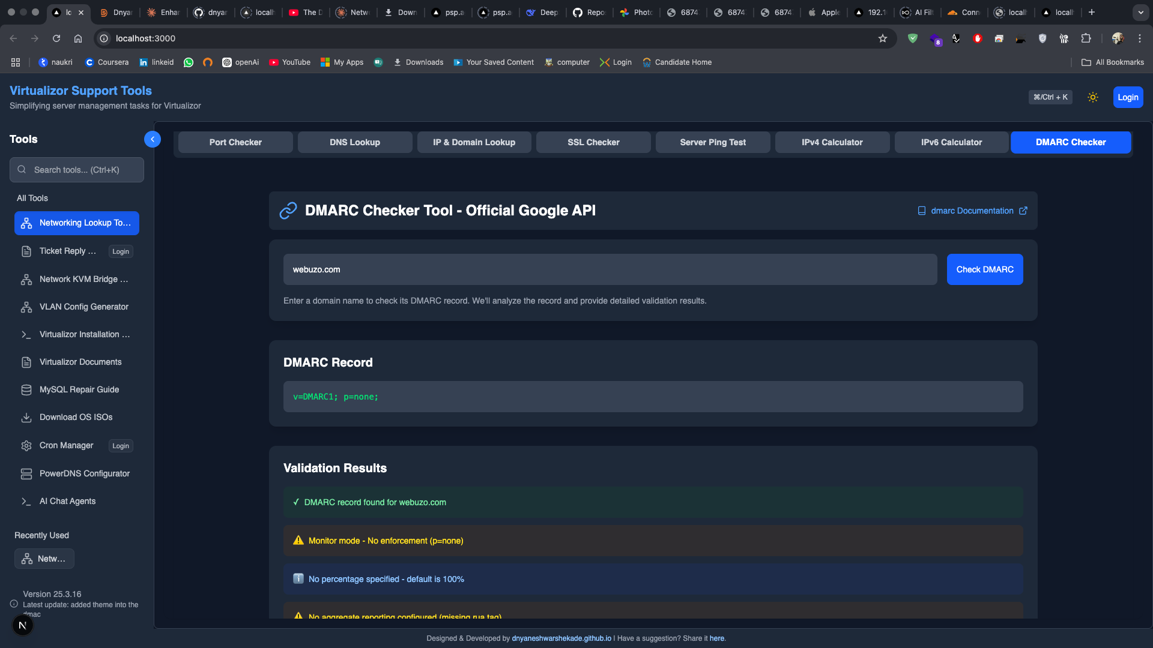The width and height of the screenshot is (1153, 648).
Task: Open the ⌘/Ctrl + K command shortcut
Action: coord(1050,97)
